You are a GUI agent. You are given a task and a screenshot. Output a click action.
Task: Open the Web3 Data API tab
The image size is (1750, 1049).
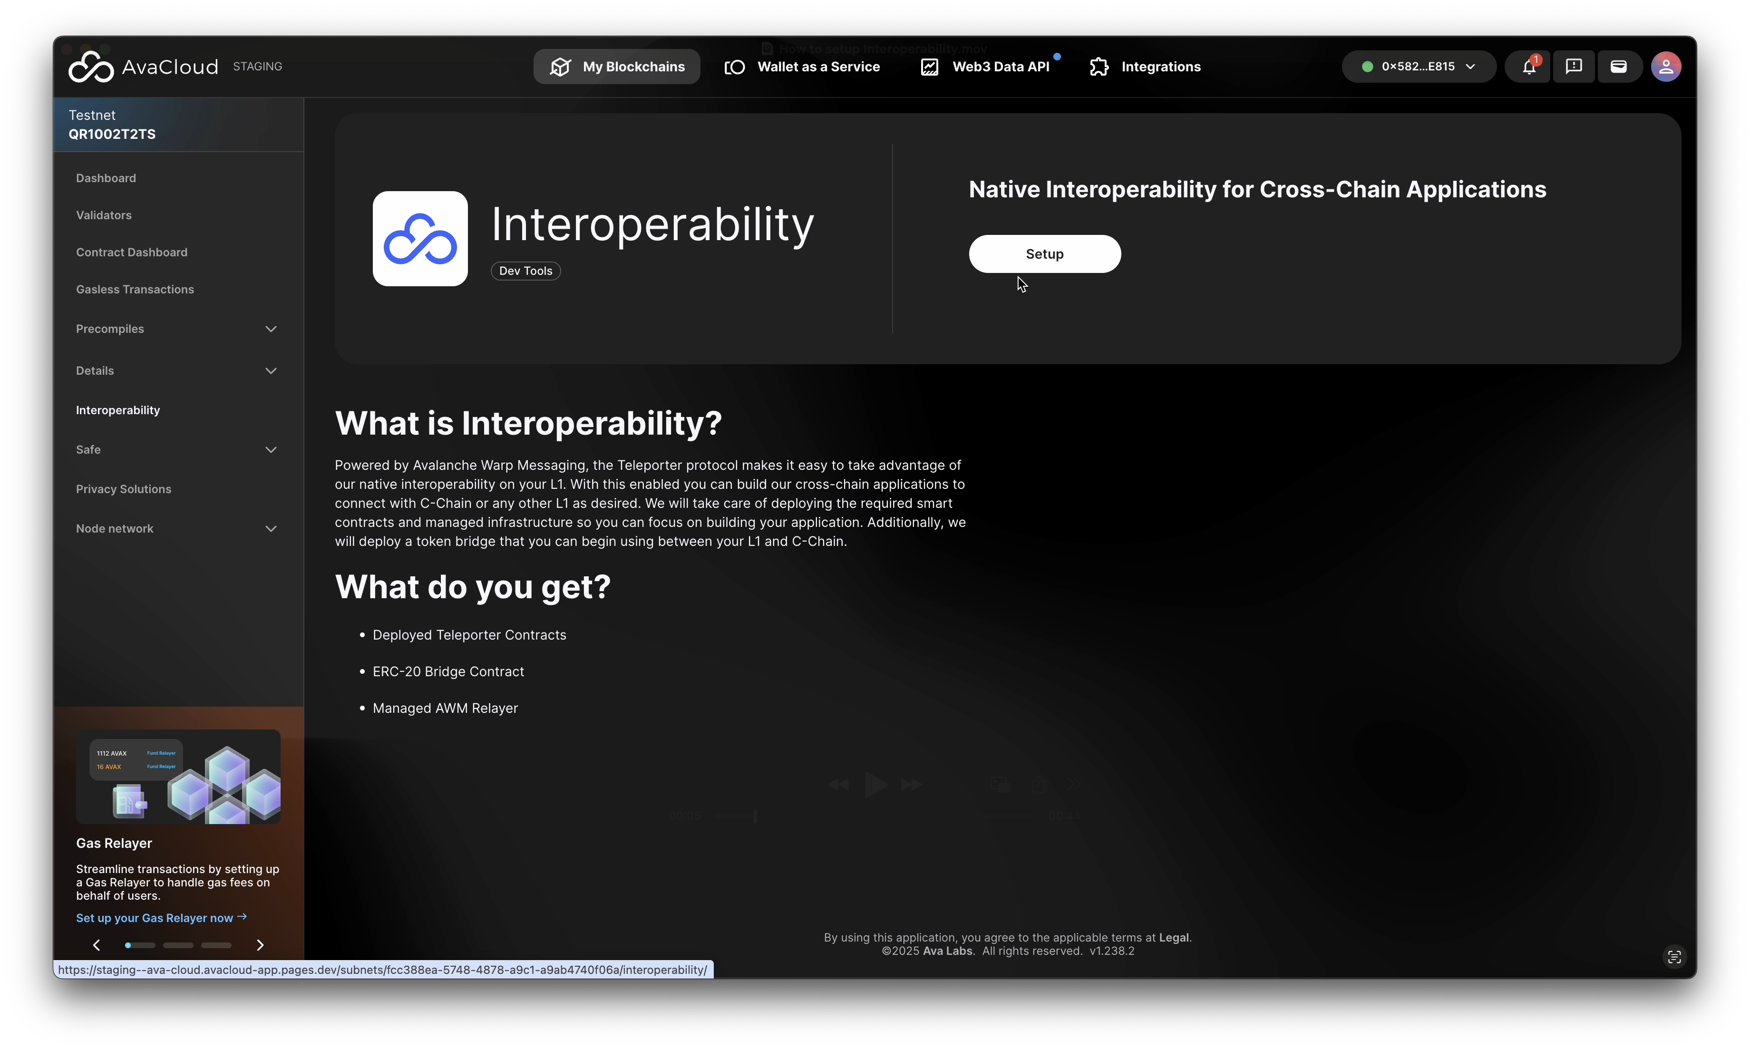tap(985, 67)
